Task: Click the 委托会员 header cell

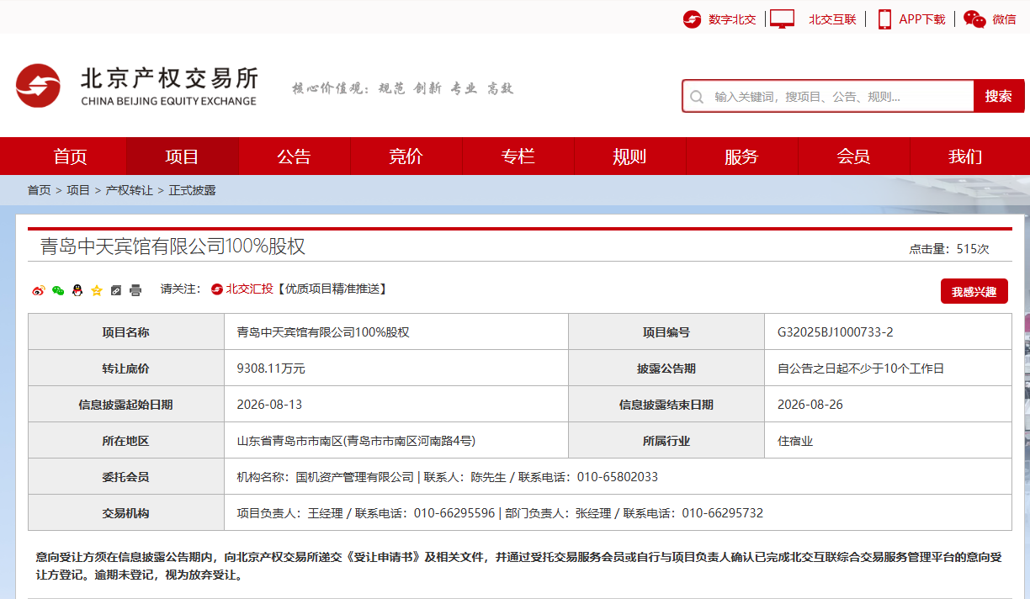Action: coord(126,477)
